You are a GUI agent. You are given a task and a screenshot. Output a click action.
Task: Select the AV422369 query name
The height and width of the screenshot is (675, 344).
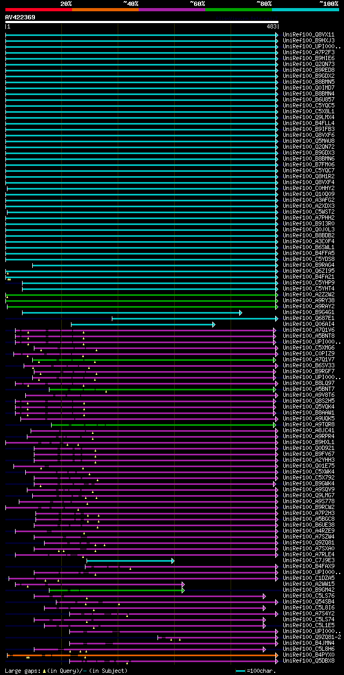coord(20,17)
